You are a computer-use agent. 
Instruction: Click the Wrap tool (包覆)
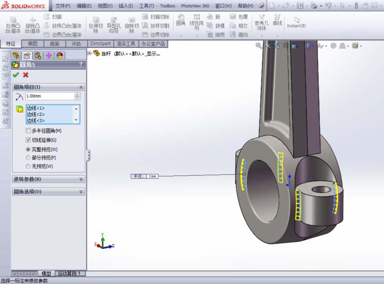(x=239, y=17)
